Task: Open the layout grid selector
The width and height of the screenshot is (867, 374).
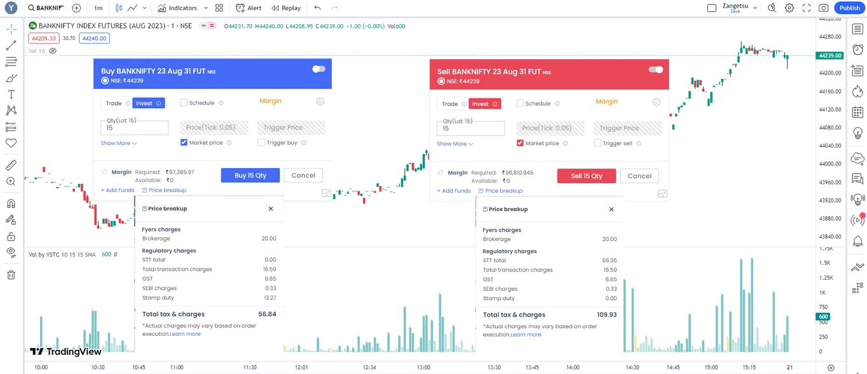Action: coord(219,8)
